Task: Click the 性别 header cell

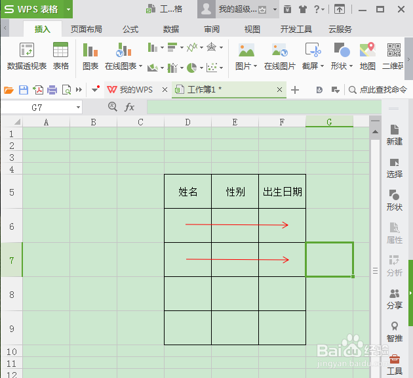Action: (235, 192)
